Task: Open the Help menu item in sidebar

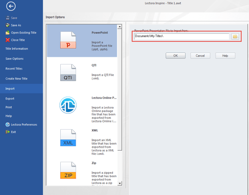Action: click(8, 116)
